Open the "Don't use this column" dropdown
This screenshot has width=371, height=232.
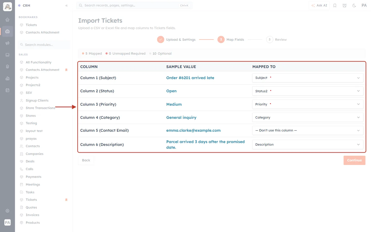point(308,130)
